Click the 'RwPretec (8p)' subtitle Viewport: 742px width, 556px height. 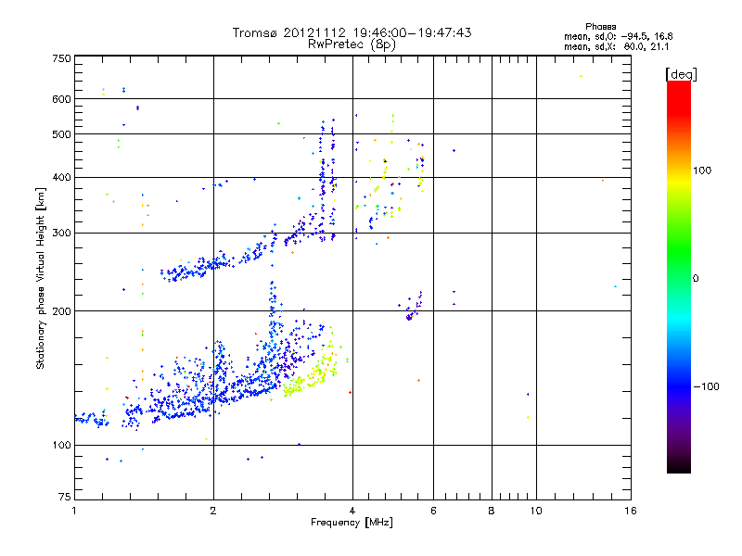pyautogui.click(x=352, y=44)
